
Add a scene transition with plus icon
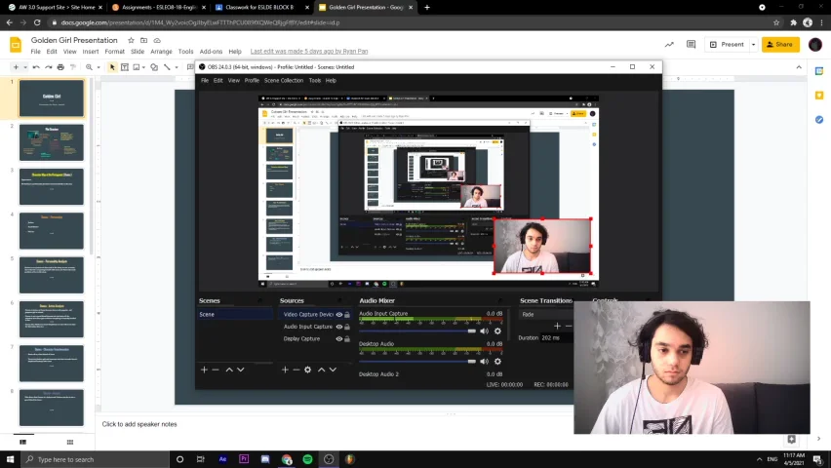[557, 326]
